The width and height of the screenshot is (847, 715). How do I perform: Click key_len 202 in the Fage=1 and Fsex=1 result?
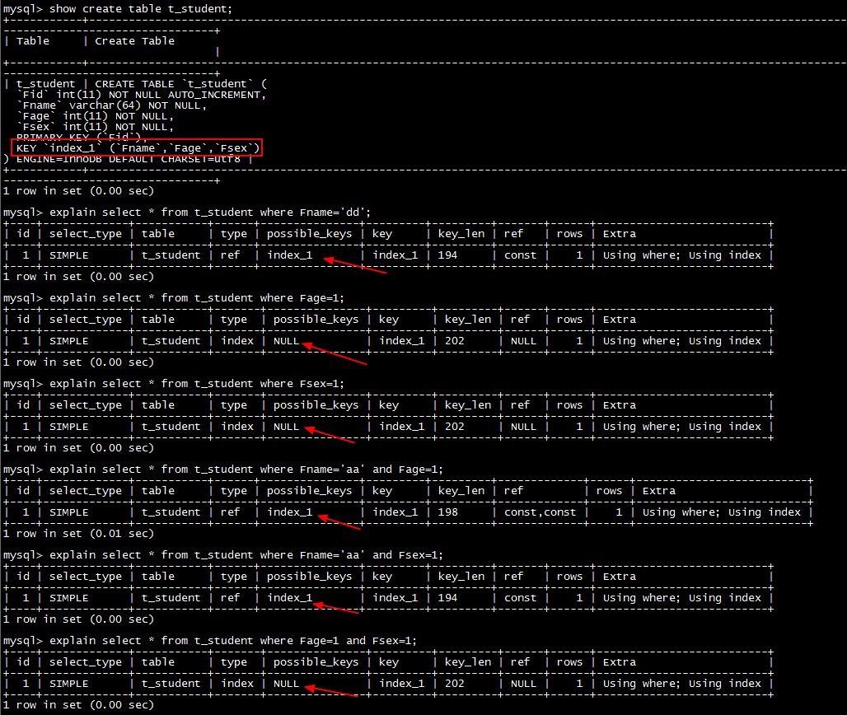coord(454,684)
